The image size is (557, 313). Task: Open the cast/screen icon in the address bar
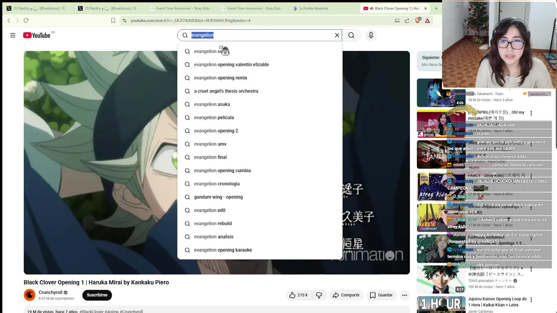tap(397, 20)
